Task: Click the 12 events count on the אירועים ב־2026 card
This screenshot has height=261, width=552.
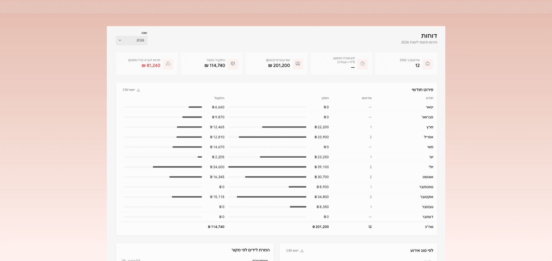Action: 417,66
